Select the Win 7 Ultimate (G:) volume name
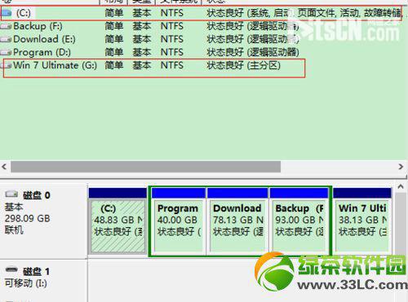408x302 pixels. (55, 65)
